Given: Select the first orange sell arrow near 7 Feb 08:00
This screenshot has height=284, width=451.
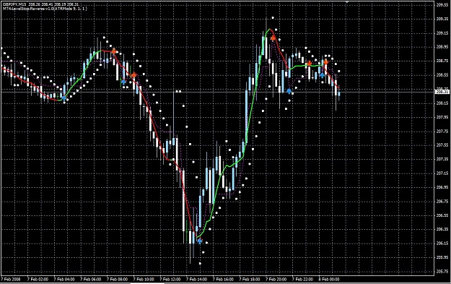Looking at the screenshot, I should [x=114, y=51].
